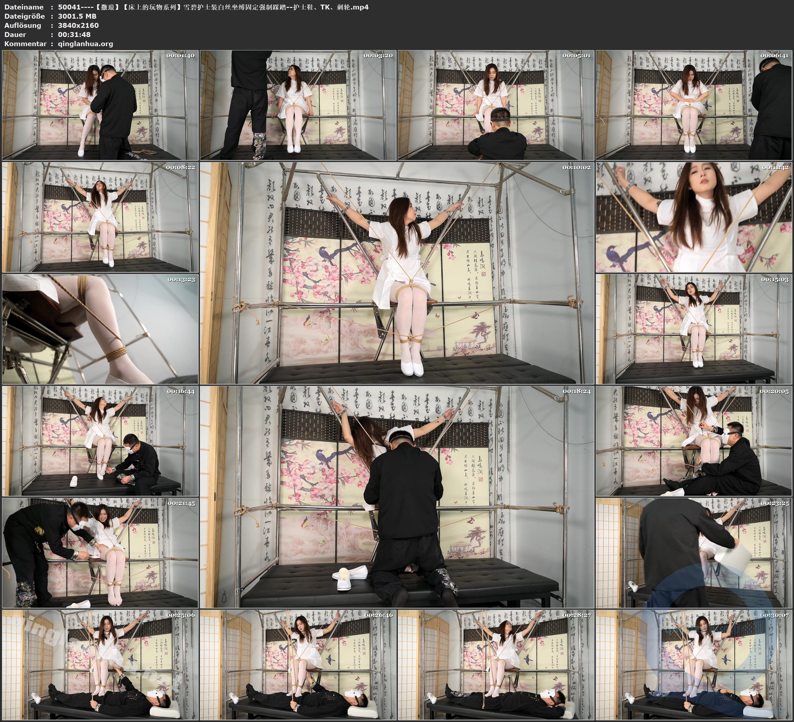Click the last thumbnail at 00:30:07
The height and width of the screenshot is (722, 794).
(x=694, y=665)
